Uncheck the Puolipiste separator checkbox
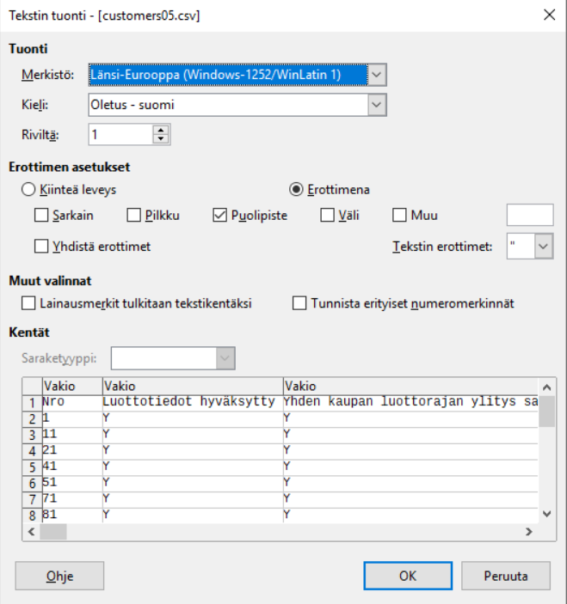 point(219,216)
